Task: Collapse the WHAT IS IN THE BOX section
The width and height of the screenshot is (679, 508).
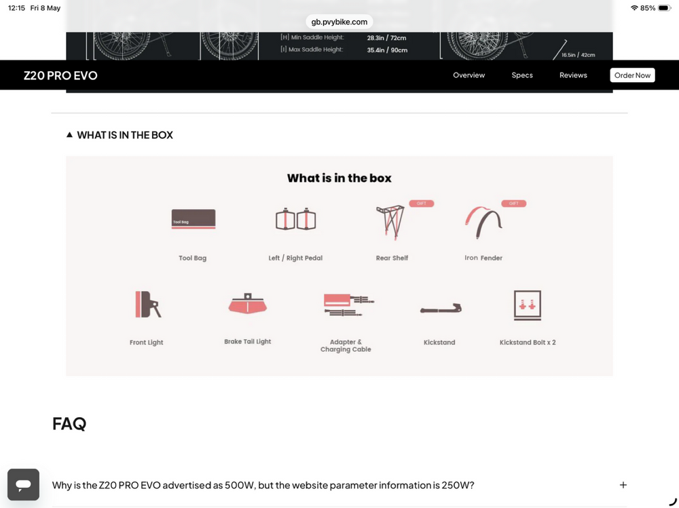Action: 120,135
